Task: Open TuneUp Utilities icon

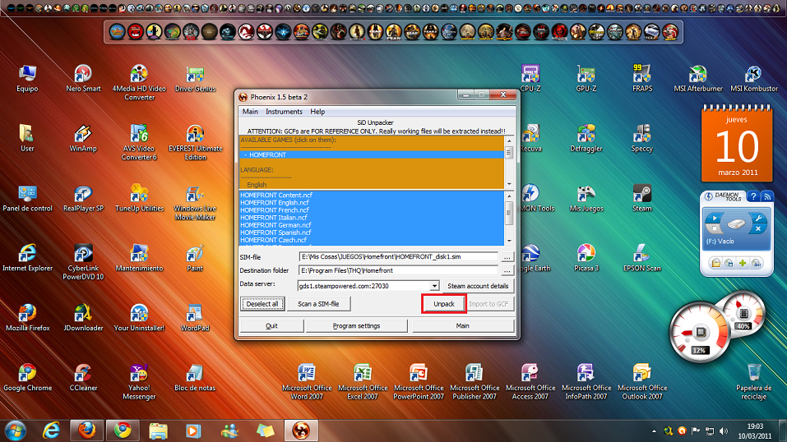Action: [139, 198]
